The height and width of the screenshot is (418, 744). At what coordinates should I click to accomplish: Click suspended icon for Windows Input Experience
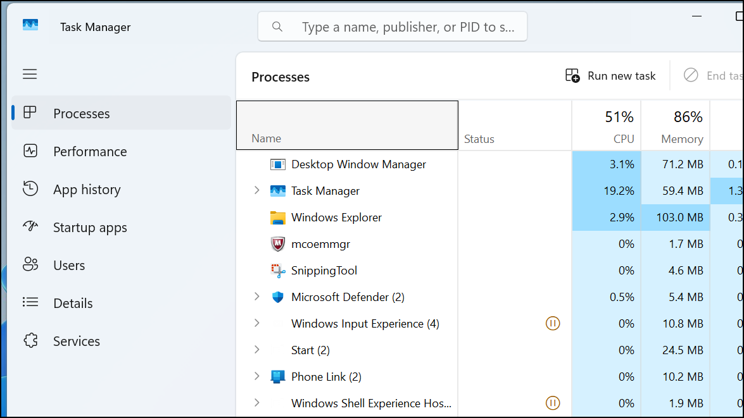tap(553, 324)
